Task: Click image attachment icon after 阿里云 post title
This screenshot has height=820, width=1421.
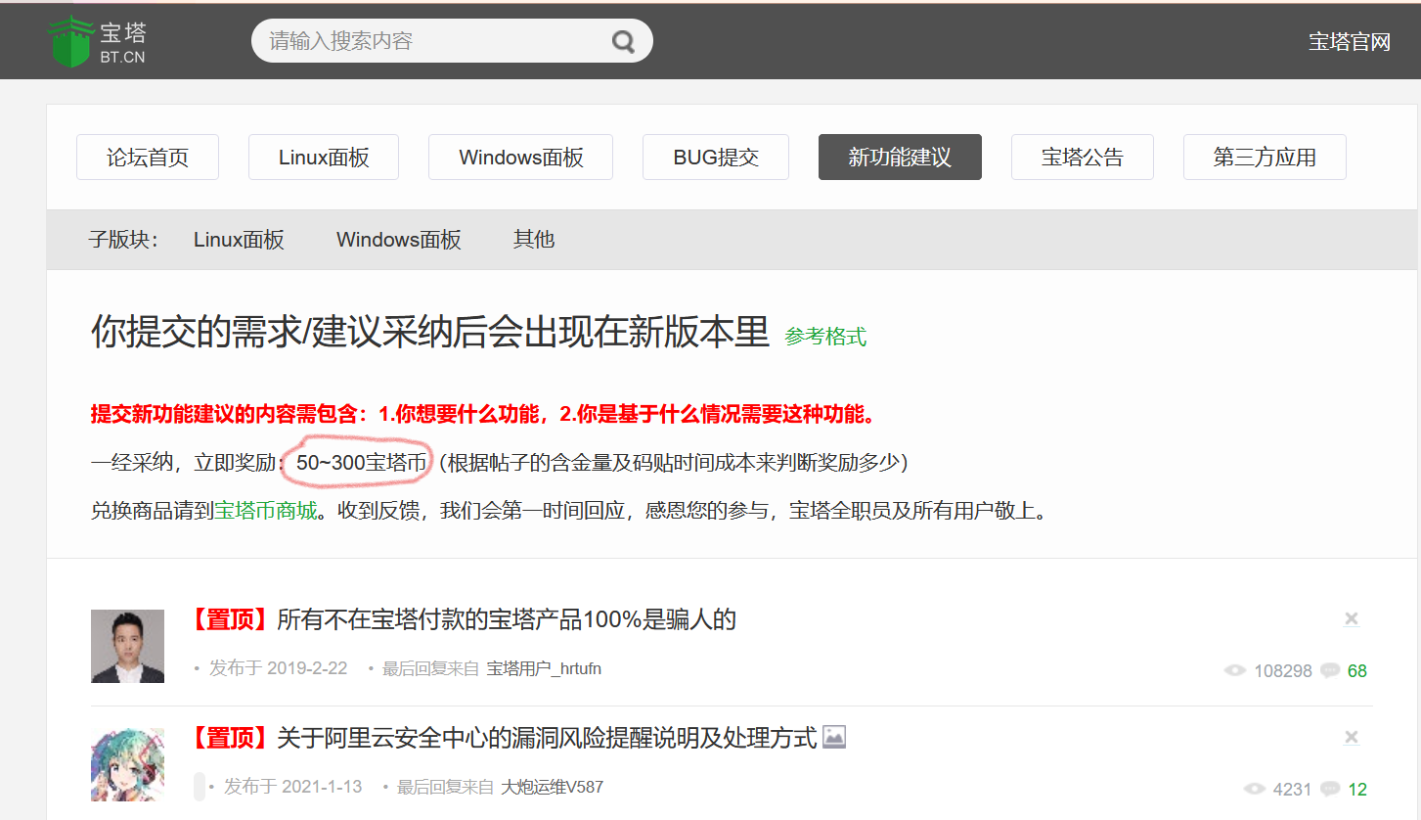Action: coord(834,737)
